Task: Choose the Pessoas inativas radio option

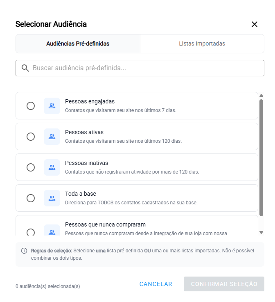Action: coord(31,167)
